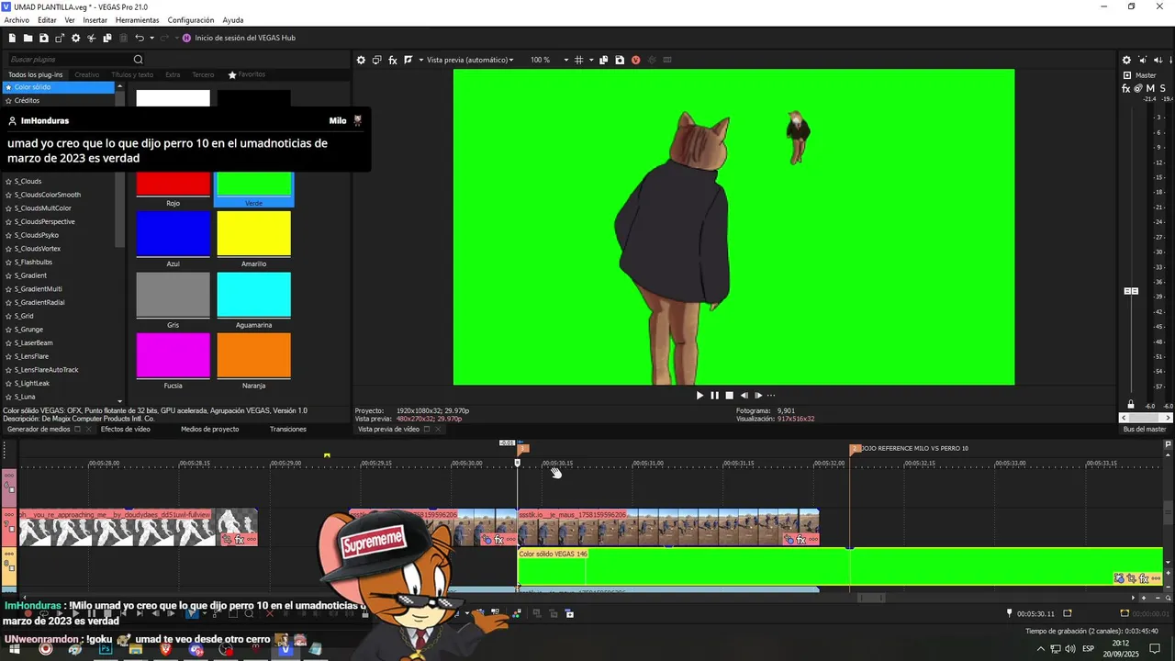1175x661 pixels.
Task: Toggle favorite star next to S_Grid
Action: tap(8, 316)
